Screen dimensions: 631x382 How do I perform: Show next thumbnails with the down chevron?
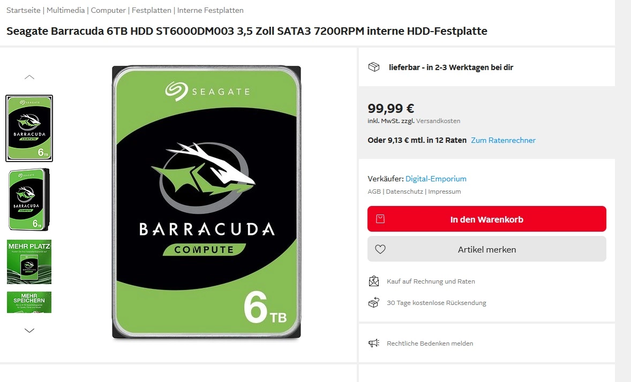click(x=29, y=331)
